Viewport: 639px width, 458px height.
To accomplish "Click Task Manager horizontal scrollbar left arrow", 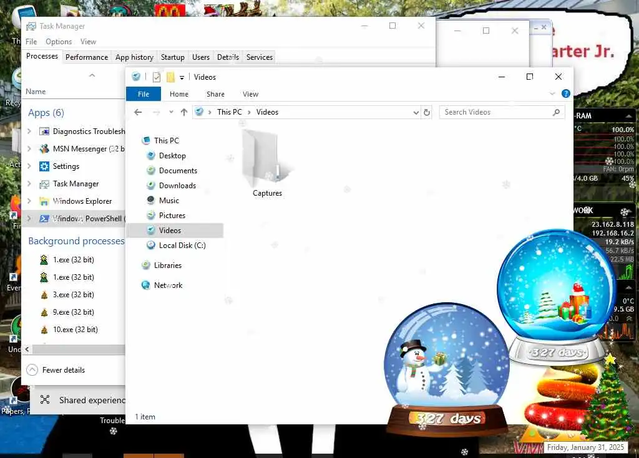I will pos(27,350).
